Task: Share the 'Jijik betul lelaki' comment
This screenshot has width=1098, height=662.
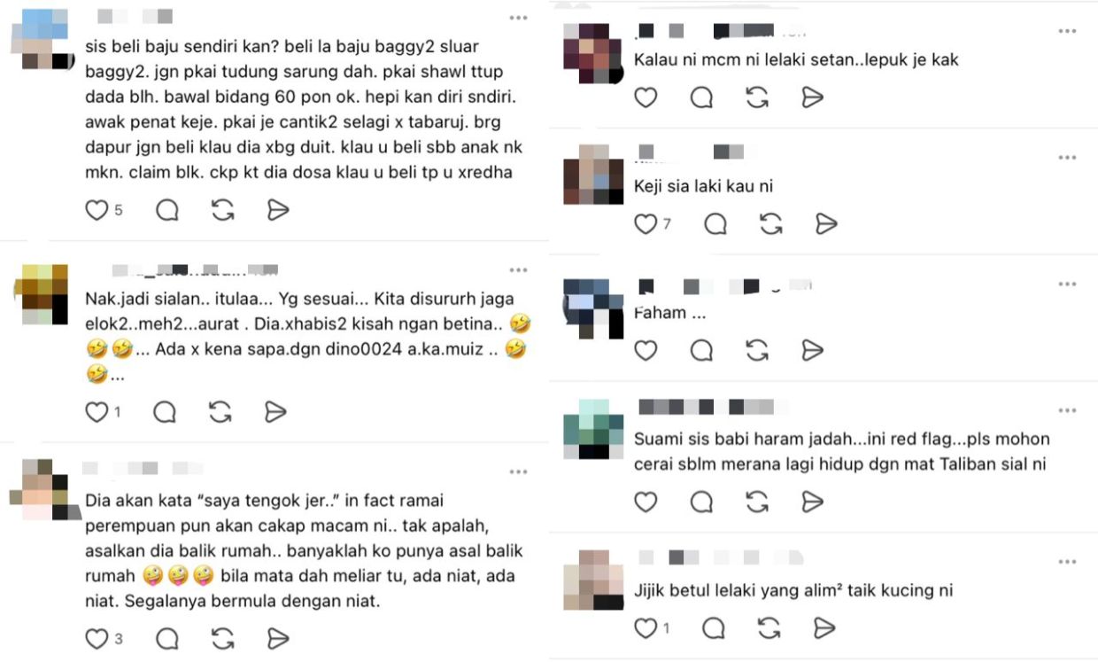Action: click(x=824, y=628)
